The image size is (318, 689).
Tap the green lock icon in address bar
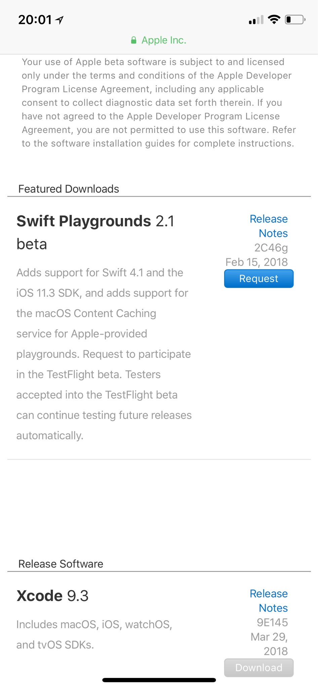pyautogui.click(x=133, y=40)
